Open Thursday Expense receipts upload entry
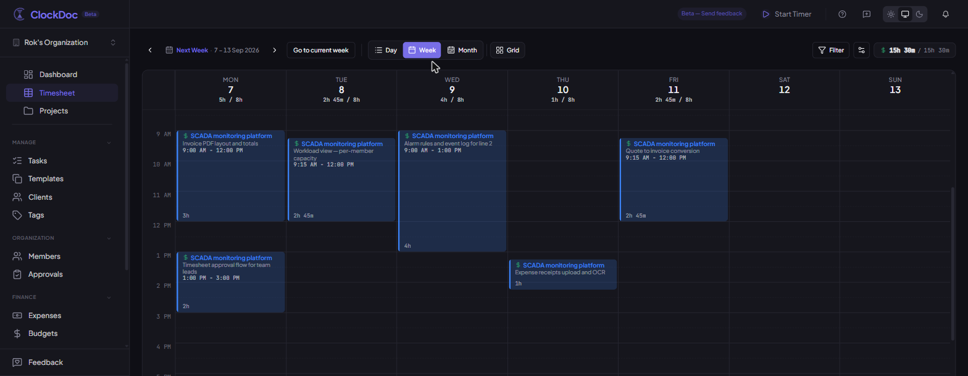This screenshot has width=968, height=376. pos(563,274)
